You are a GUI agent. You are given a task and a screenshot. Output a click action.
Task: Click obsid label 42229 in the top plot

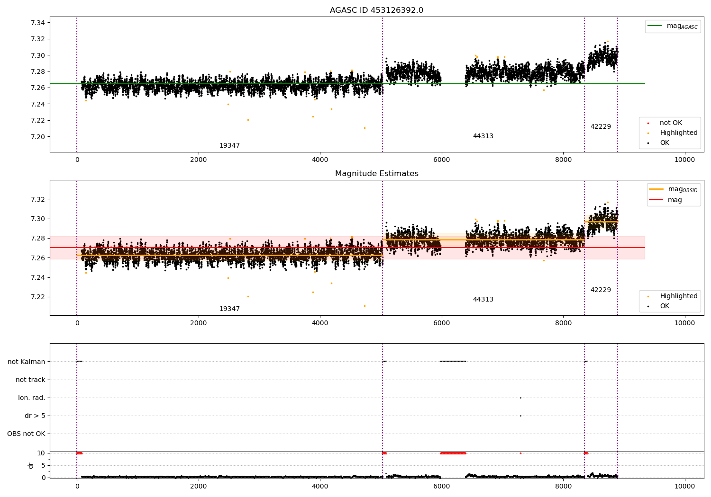click(601, 127)
